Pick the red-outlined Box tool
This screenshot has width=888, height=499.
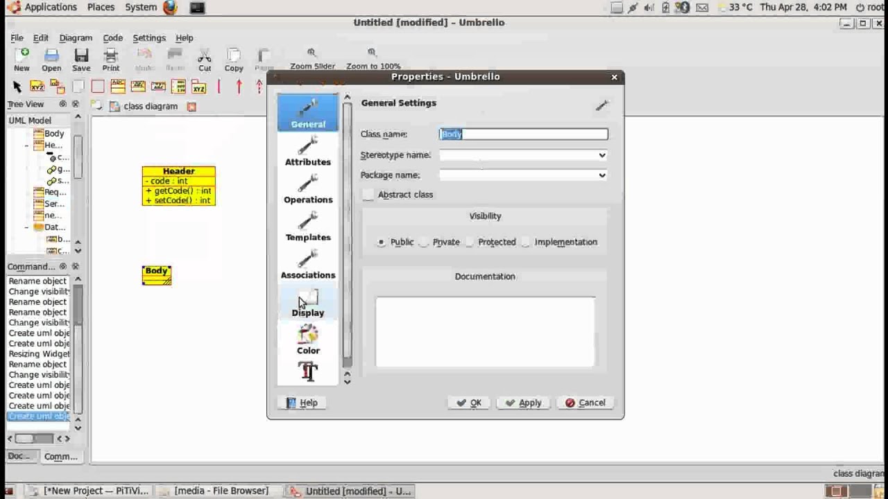point(98,87)
